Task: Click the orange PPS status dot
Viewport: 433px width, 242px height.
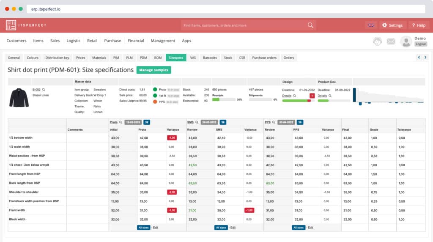Action: [155, 102]
